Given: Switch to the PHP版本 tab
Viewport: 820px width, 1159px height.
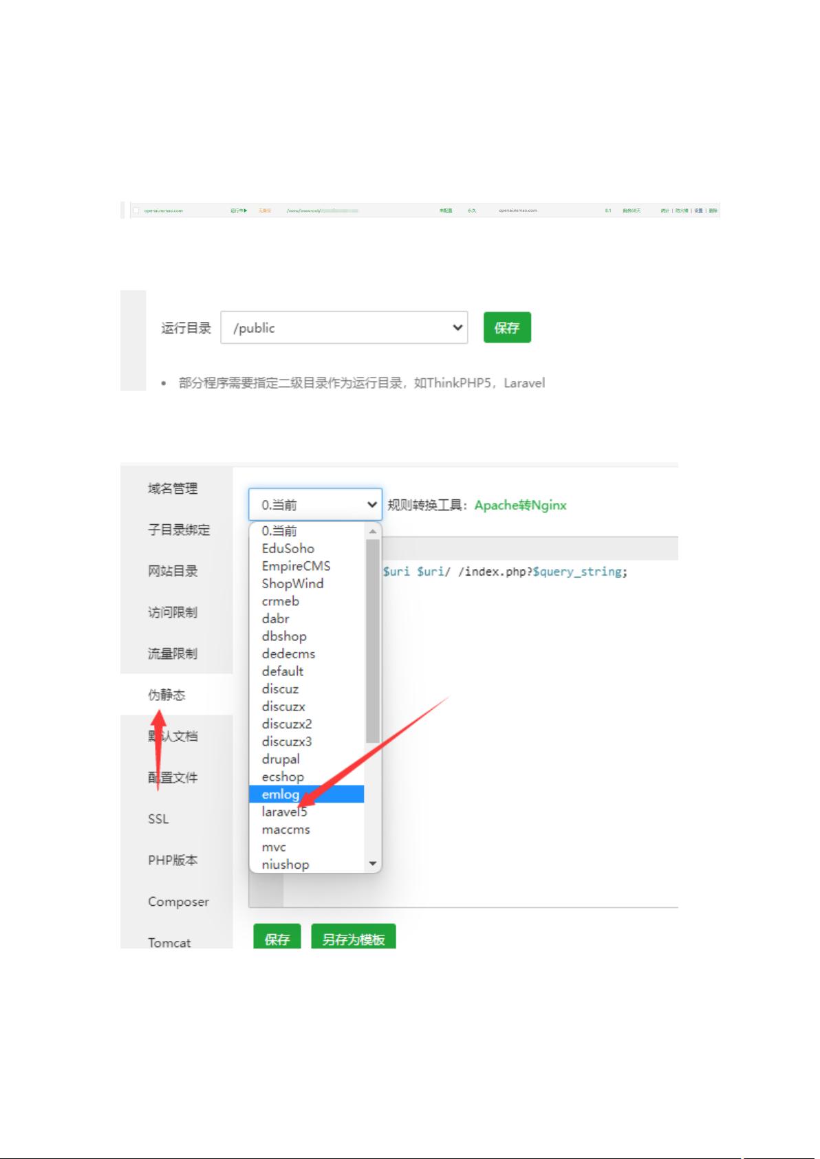Looking at the screenshot, I should 173,860.
